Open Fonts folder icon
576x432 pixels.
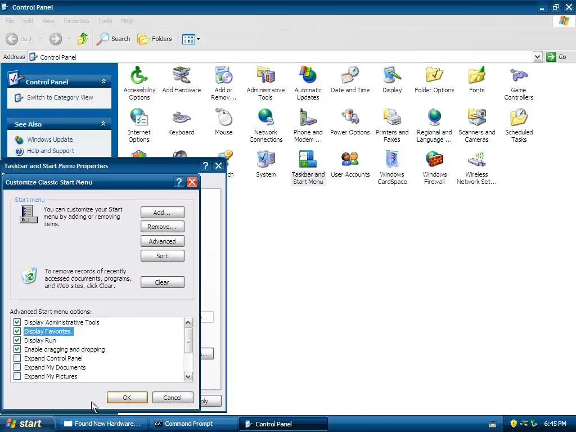(476, 80)
